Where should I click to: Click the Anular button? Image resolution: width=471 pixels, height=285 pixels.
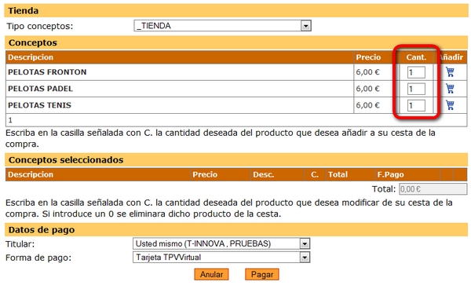click(211, 275)
